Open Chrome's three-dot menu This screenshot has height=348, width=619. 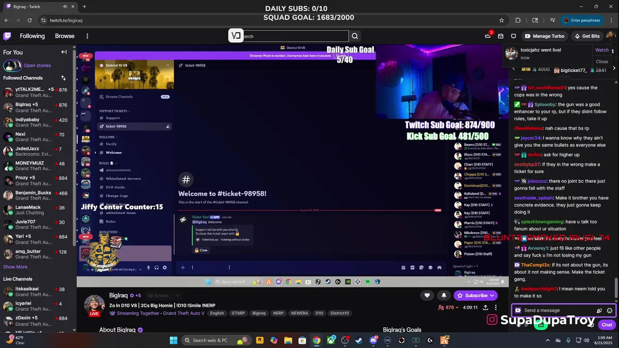pos(611,20)
